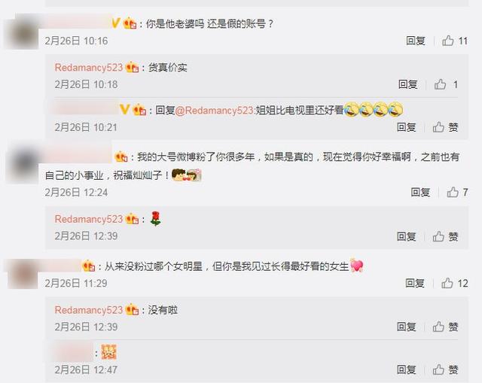Viewport: 482px width, 383px height.
Task: Open the blurred avatar of first commenter
Action: tap(22, 33)
